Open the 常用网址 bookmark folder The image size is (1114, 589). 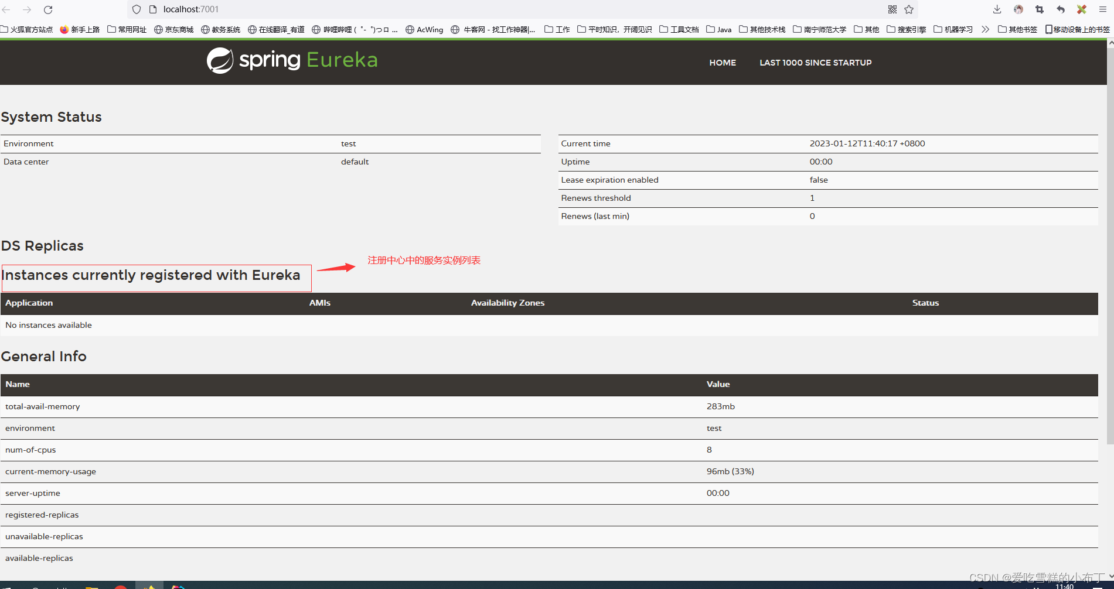click(127, 29)
